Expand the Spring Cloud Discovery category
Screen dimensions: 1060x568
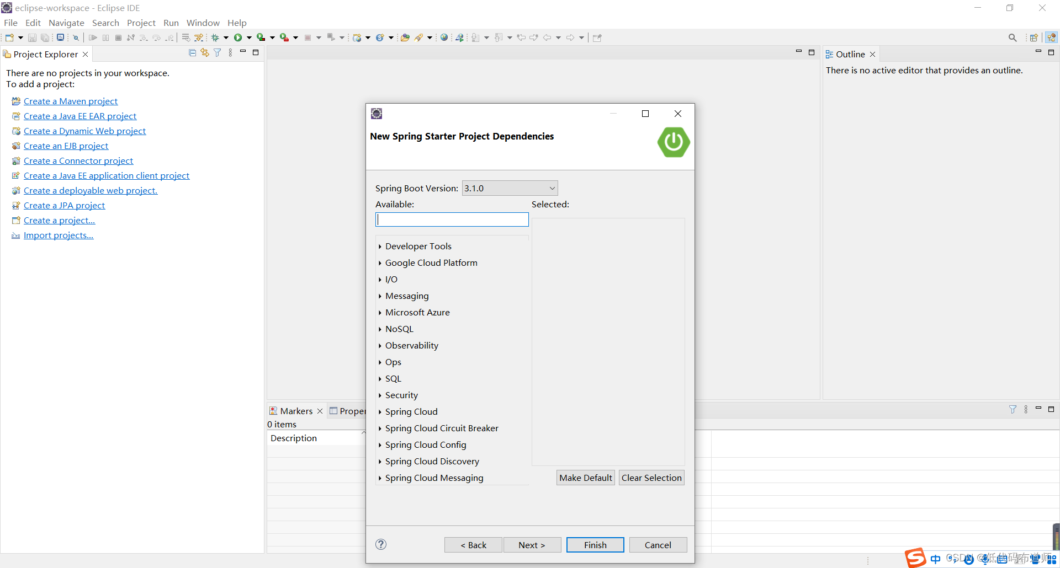coord(380,462)
